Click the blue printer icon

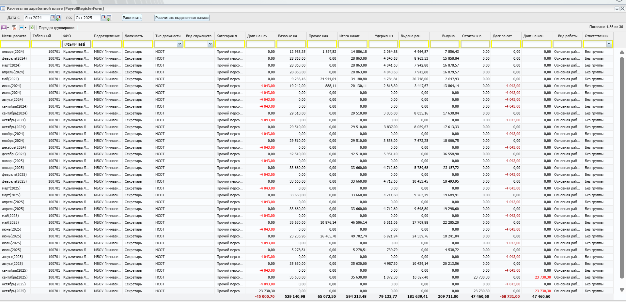[x=22, y=28]
